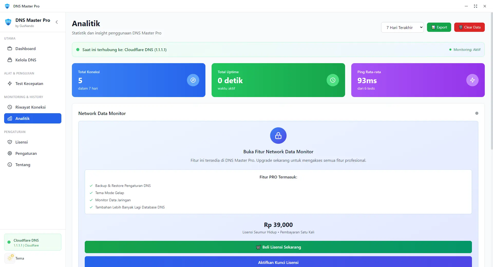Toggle the Tema theme switch icon
This screenshot has width=493, height=267.
10,258
